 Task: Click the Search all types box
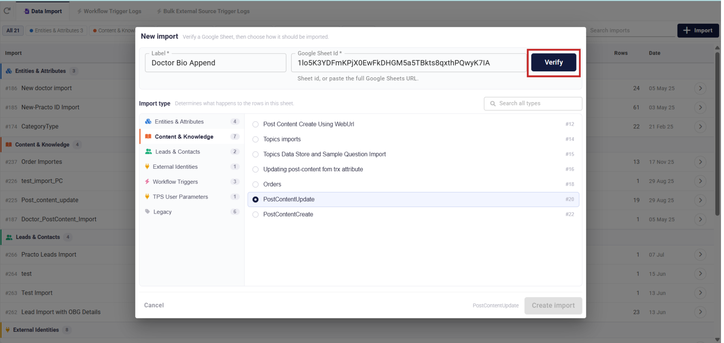533,103
